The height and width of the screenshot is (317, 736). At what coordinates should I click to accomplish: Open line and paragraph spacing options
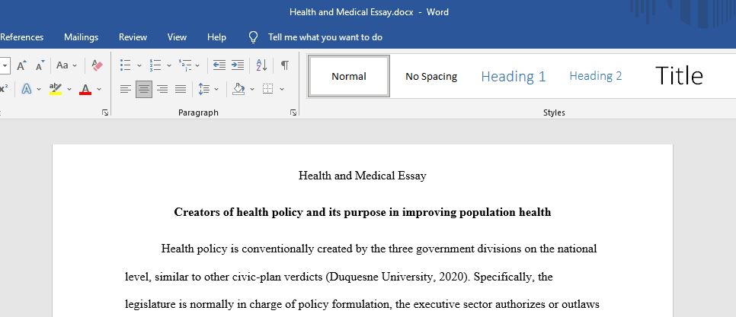tap(203, 88)
